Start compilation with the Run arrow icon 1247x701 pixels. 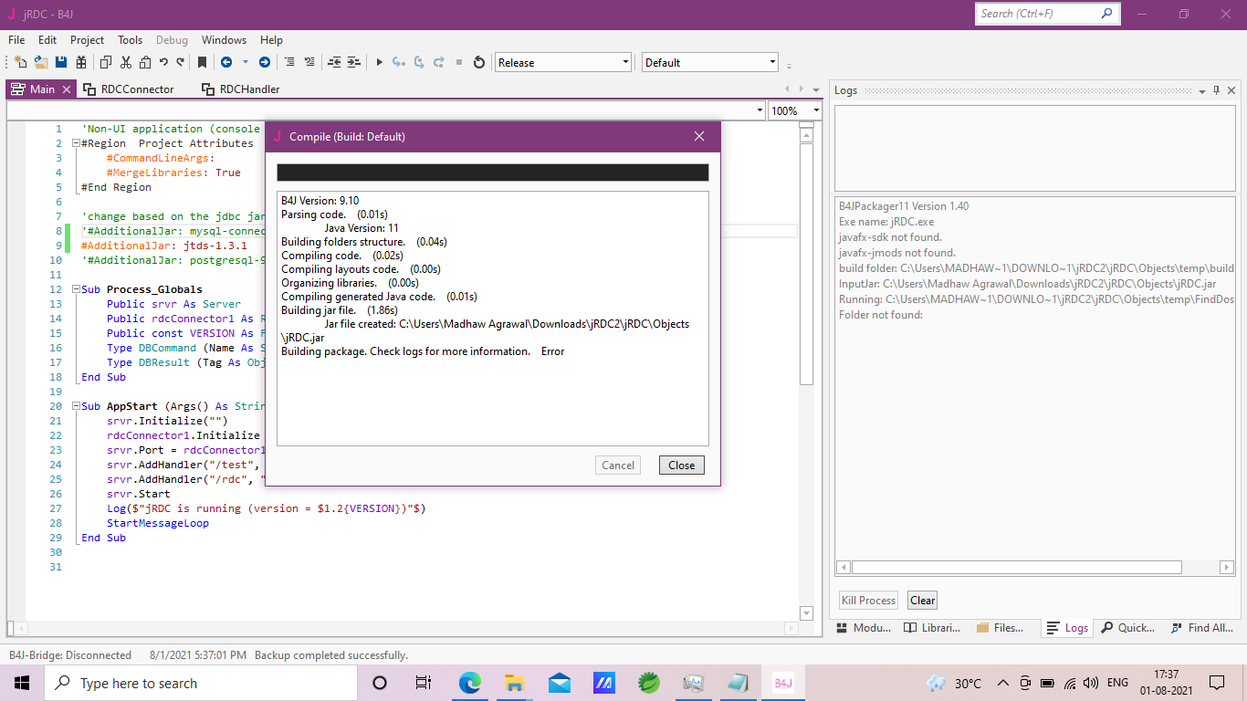379,62
